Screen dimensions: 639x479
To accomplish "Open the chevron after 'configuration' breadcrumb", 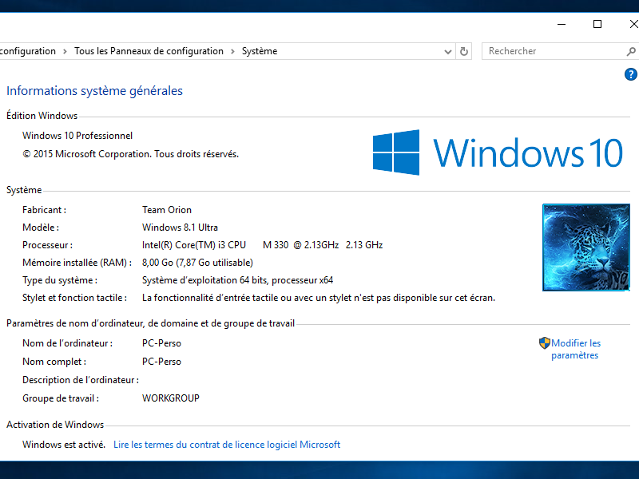I will click(65, 51).
